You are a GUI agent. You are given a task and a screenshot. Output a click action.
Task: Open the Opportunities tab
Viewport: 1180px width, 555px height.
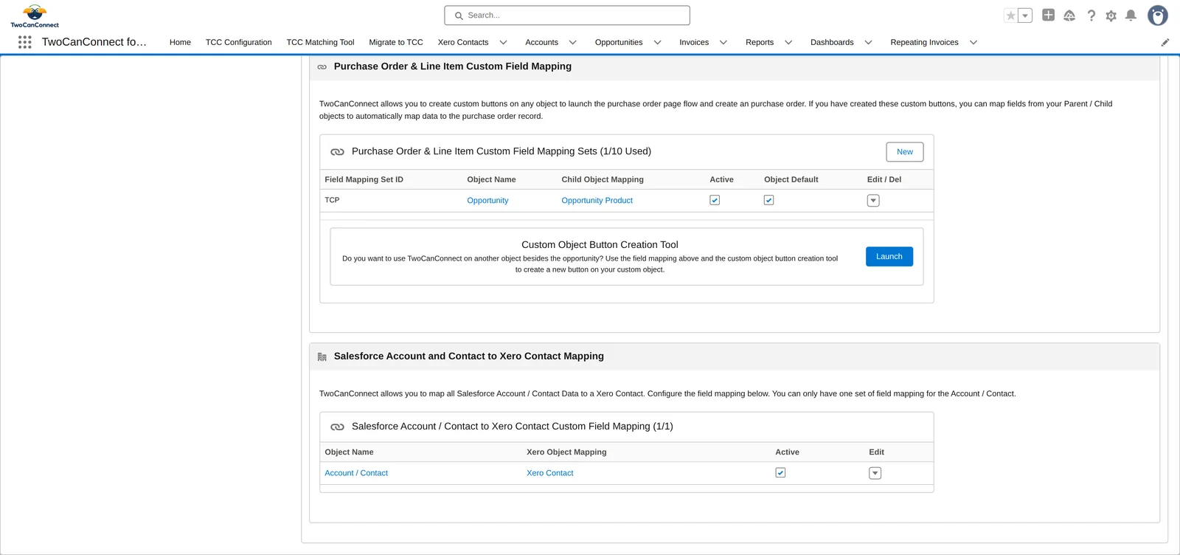pos(619,42)
